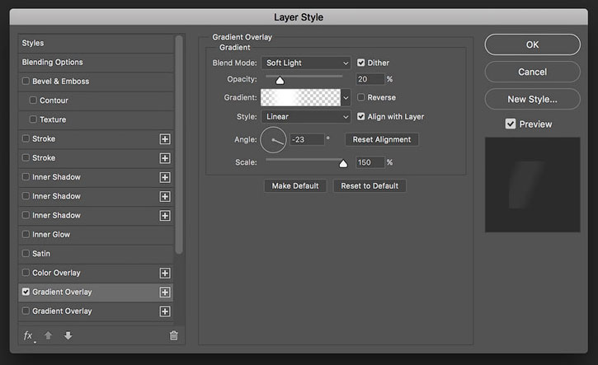Click the plus icon beside the first Stroke

tap(165, 139)
